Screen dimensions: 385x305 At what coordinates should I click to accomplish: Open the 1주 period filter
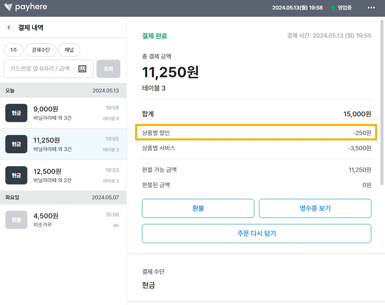click(14, 50)
